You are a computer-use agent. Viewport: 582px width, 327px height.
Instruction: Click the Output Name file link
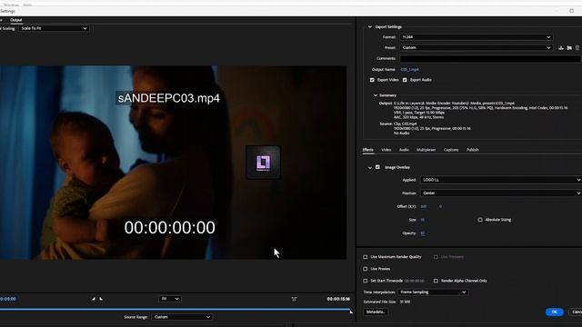point(409,70)
